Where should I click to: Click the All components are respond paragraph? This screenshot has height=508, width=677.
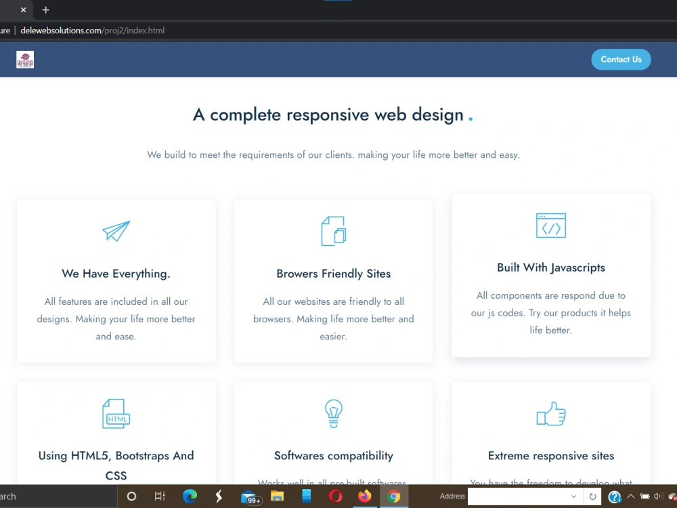tap(551, 313)
